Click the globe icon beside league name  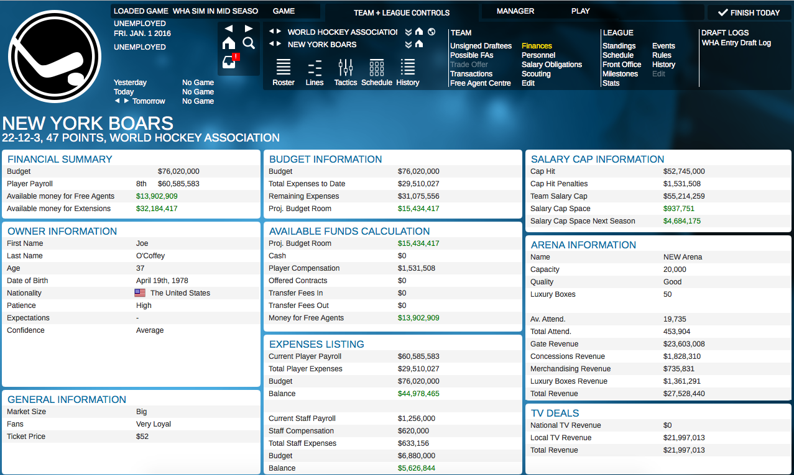click(x=432, y=32)
